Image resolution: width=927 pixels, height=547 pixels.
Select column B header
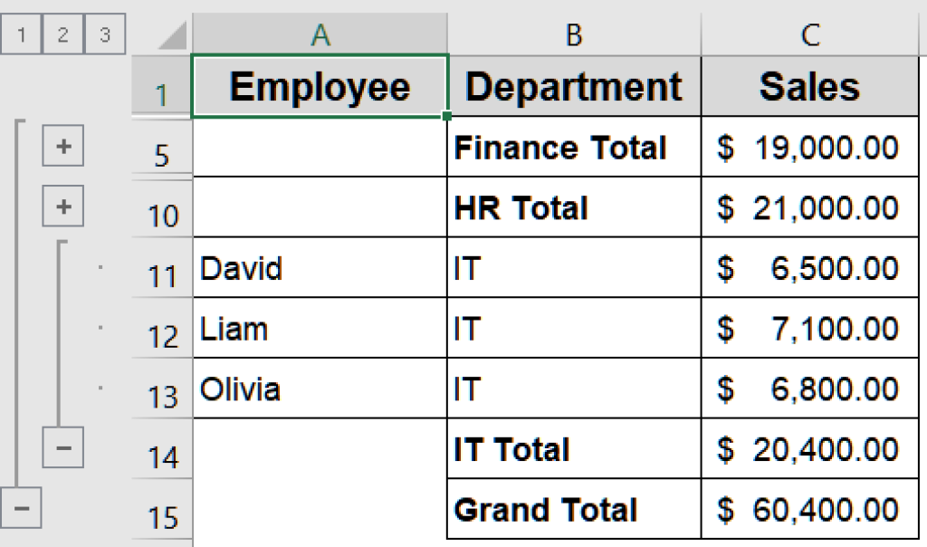click(574, 34)
